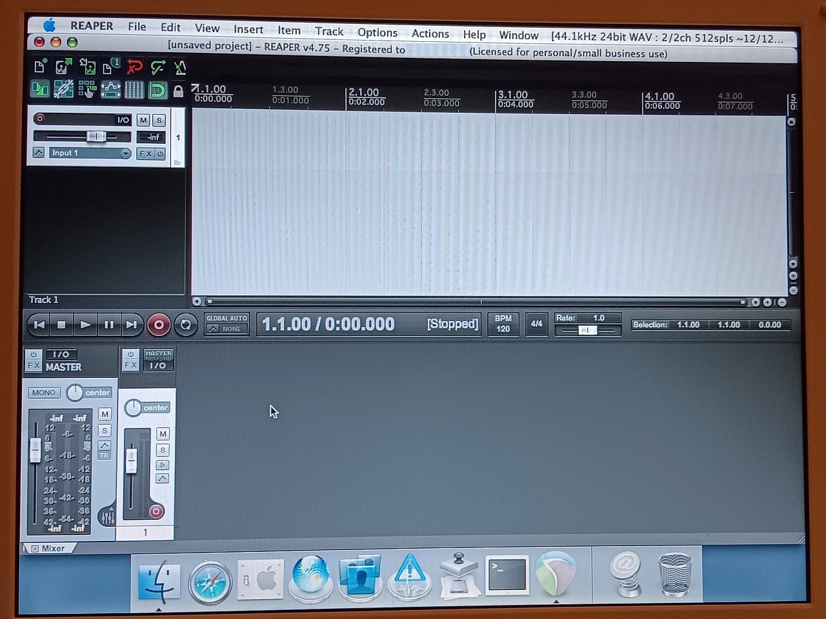Click the 1.1.00 / 0:00.000 time display
Image resolution: width=826 pixels, height=619 pixels.
[328, 324]
